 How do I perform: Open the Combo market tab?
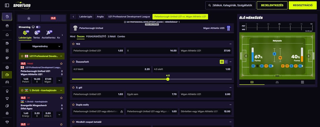click(x=121, y=37)
